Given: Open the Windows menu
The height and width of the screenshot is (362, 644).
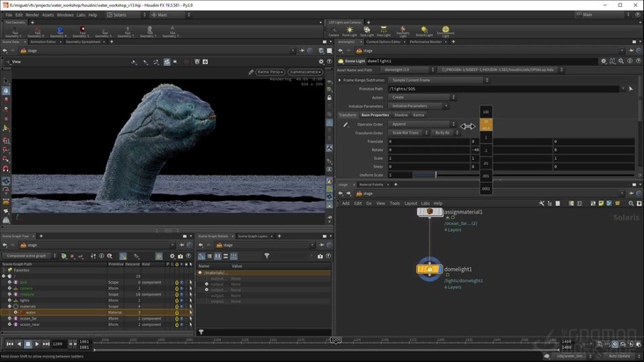Looking at the screenshot, I should point(65,15).
